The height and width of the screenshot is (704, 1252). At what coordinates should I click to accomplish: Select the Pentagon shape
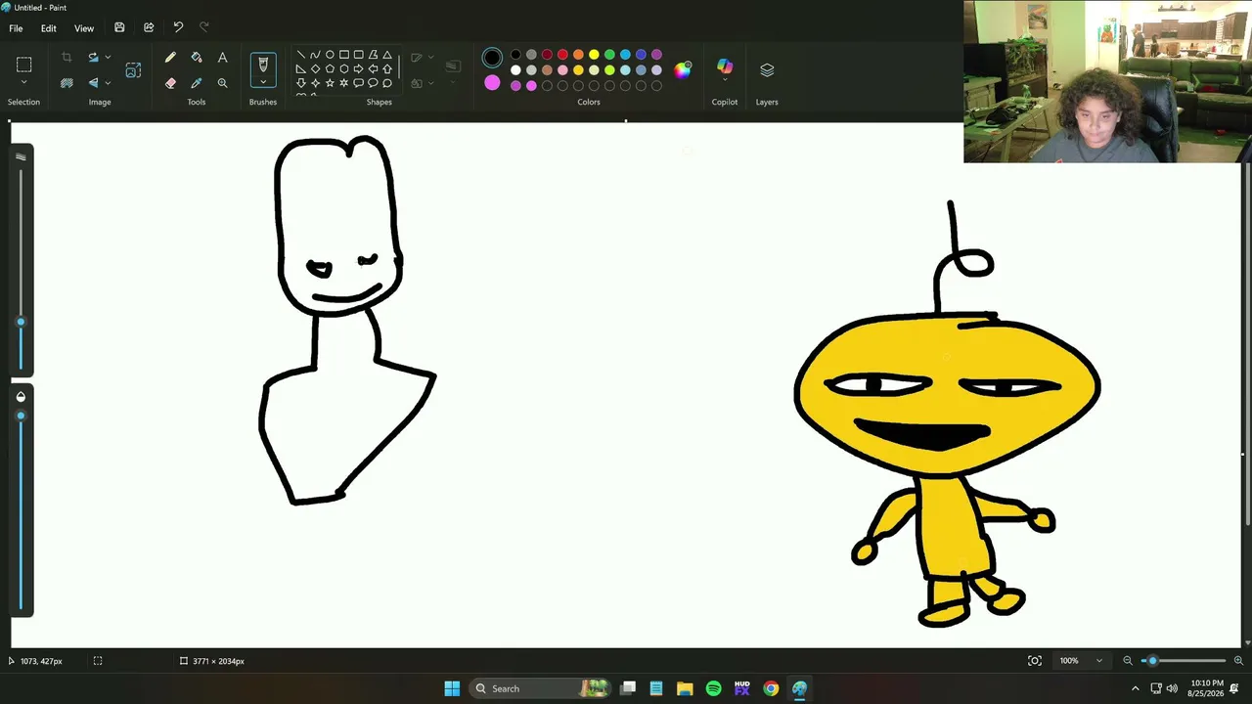tap(330, 69)
